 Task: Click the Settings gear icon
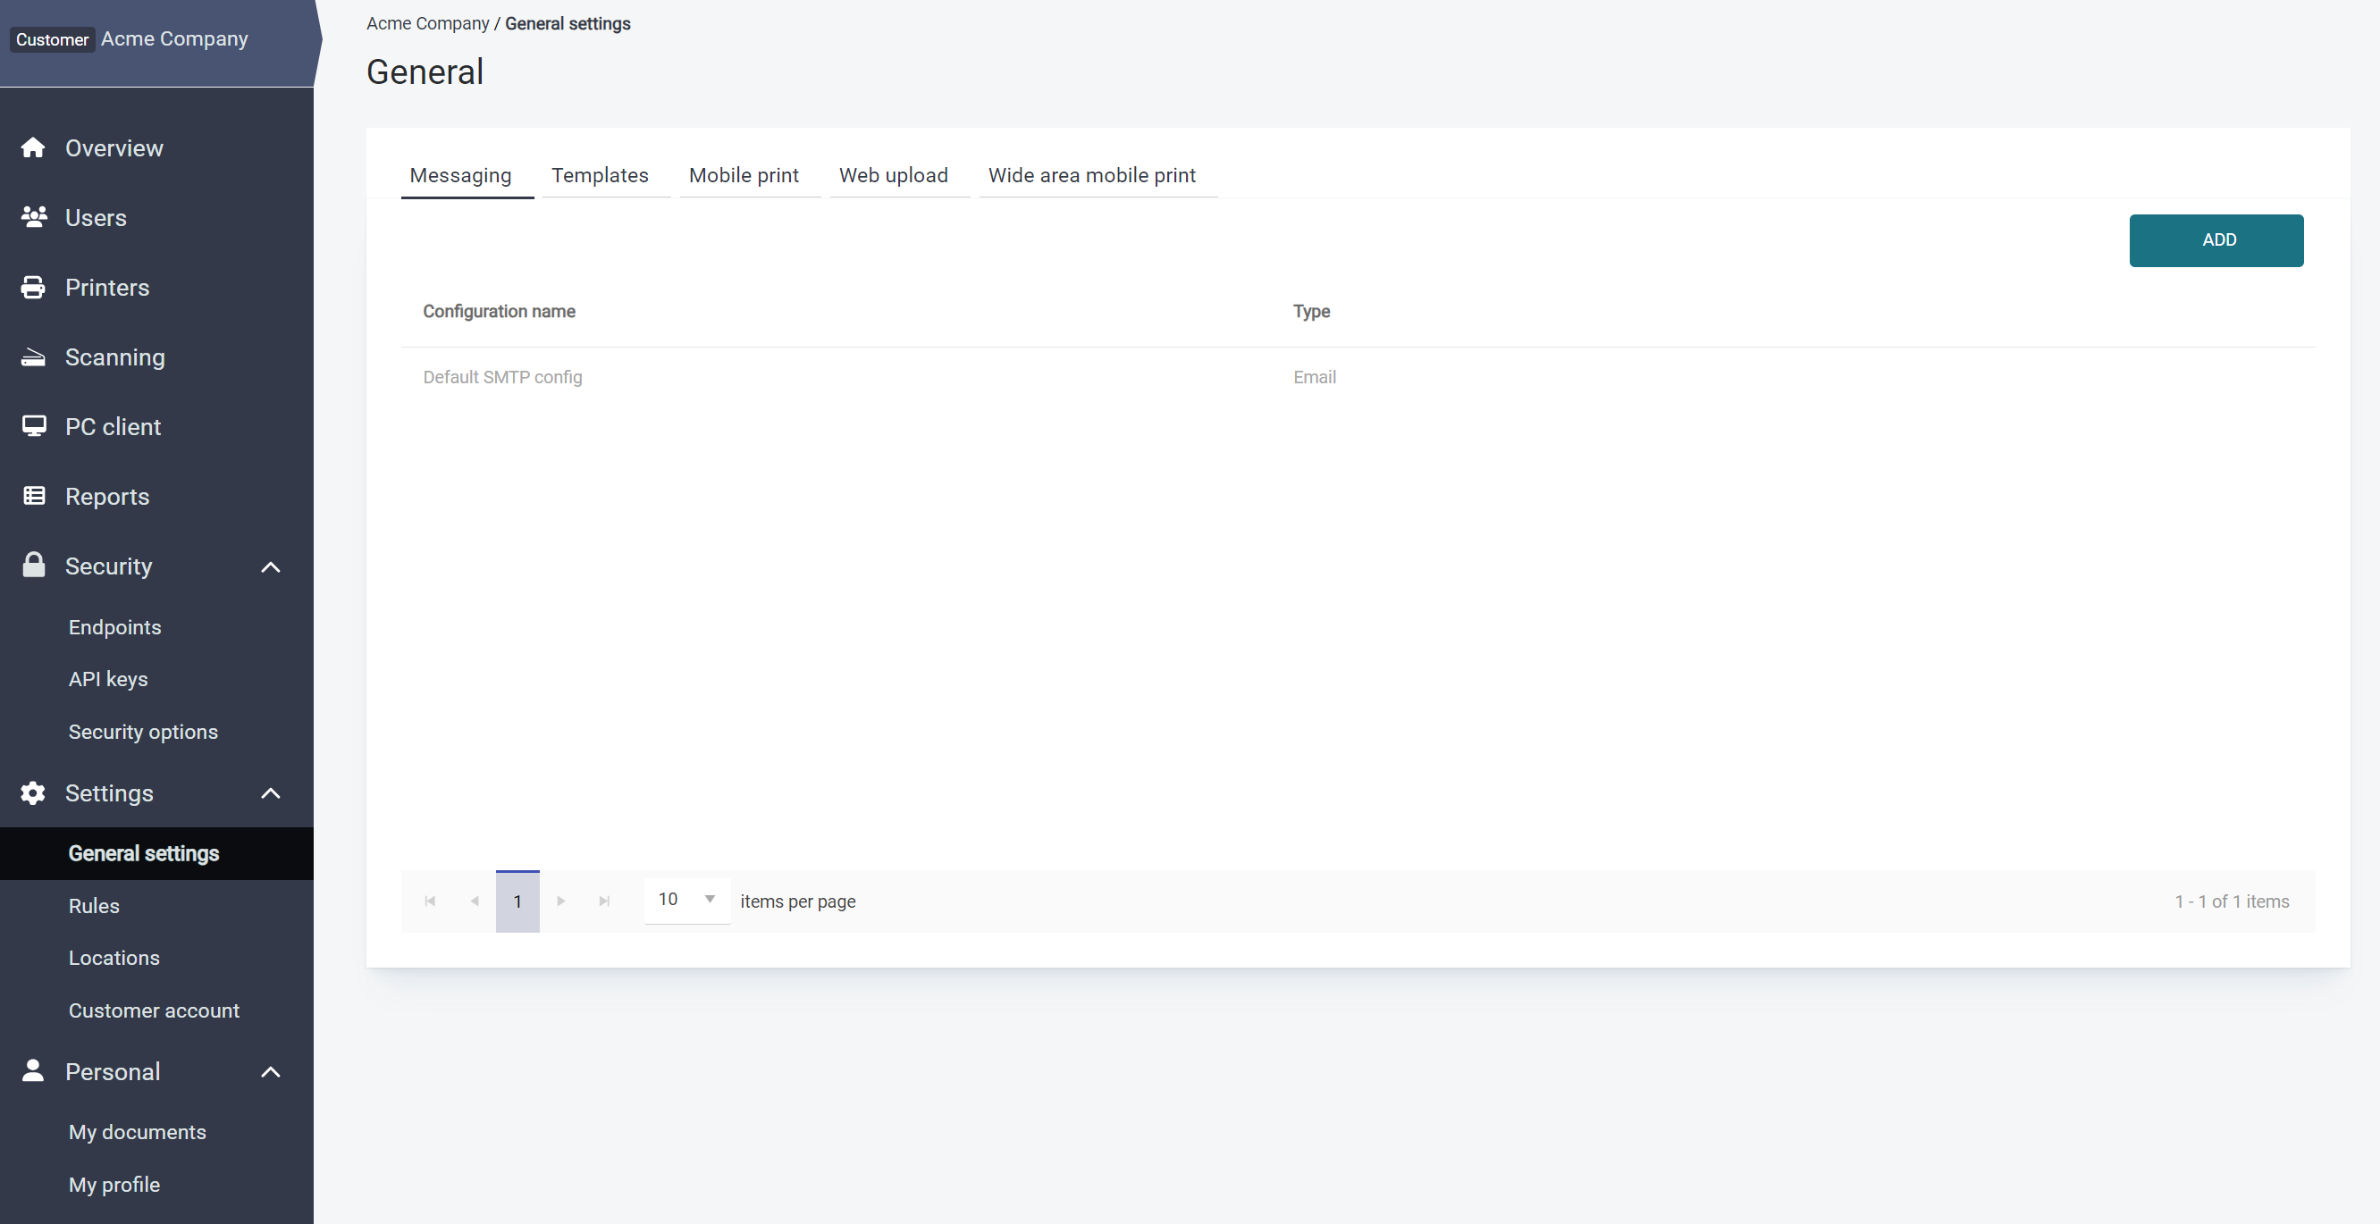click(x=33, y=793)
